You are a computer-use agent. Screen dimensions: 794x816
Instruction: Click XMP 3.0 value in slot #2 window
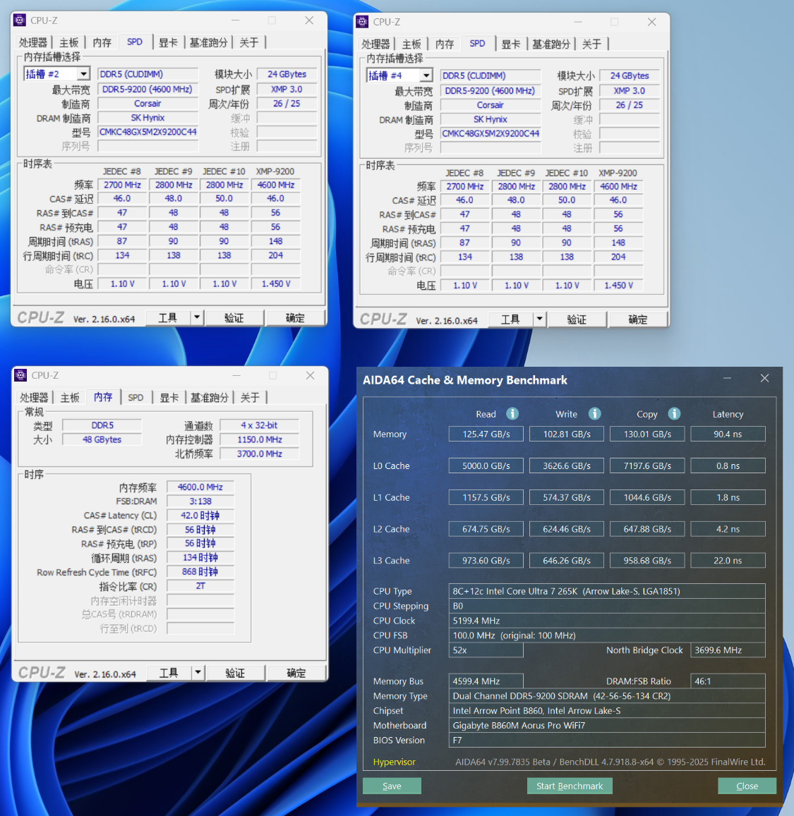tap(287, 89)
